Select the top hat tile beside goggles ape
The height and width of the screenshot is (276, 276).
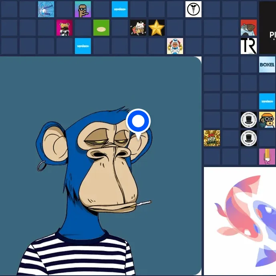pos(249,120)
